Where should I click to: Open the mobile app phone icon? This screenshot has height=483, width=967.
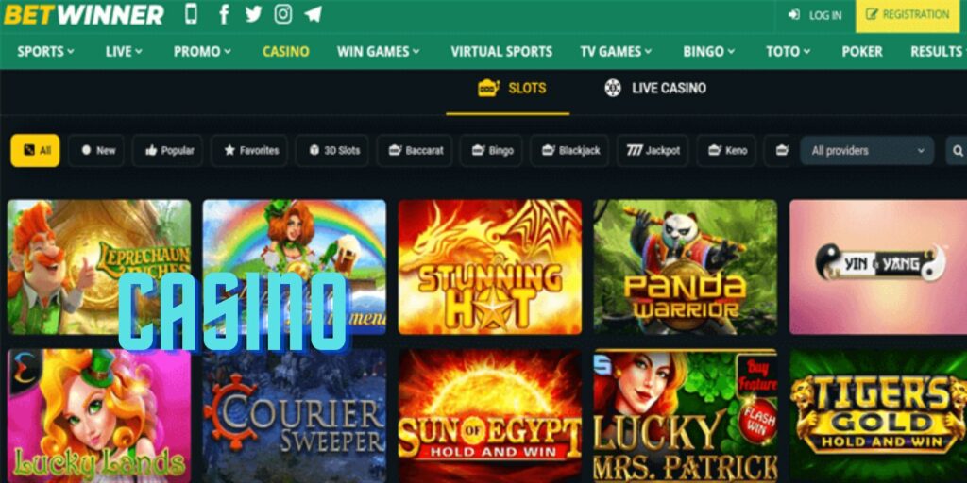[x=191, y=14]
